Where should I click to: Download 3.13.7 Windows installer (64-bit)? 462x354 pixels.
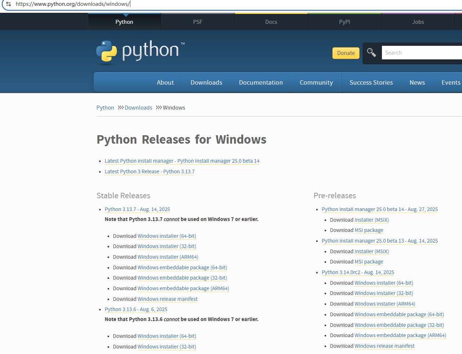167,236
